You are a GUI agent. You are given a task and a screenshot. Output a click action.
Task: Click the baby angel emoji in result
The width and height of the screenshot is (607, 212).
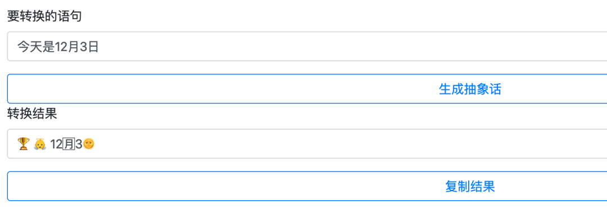pos(40,144)
